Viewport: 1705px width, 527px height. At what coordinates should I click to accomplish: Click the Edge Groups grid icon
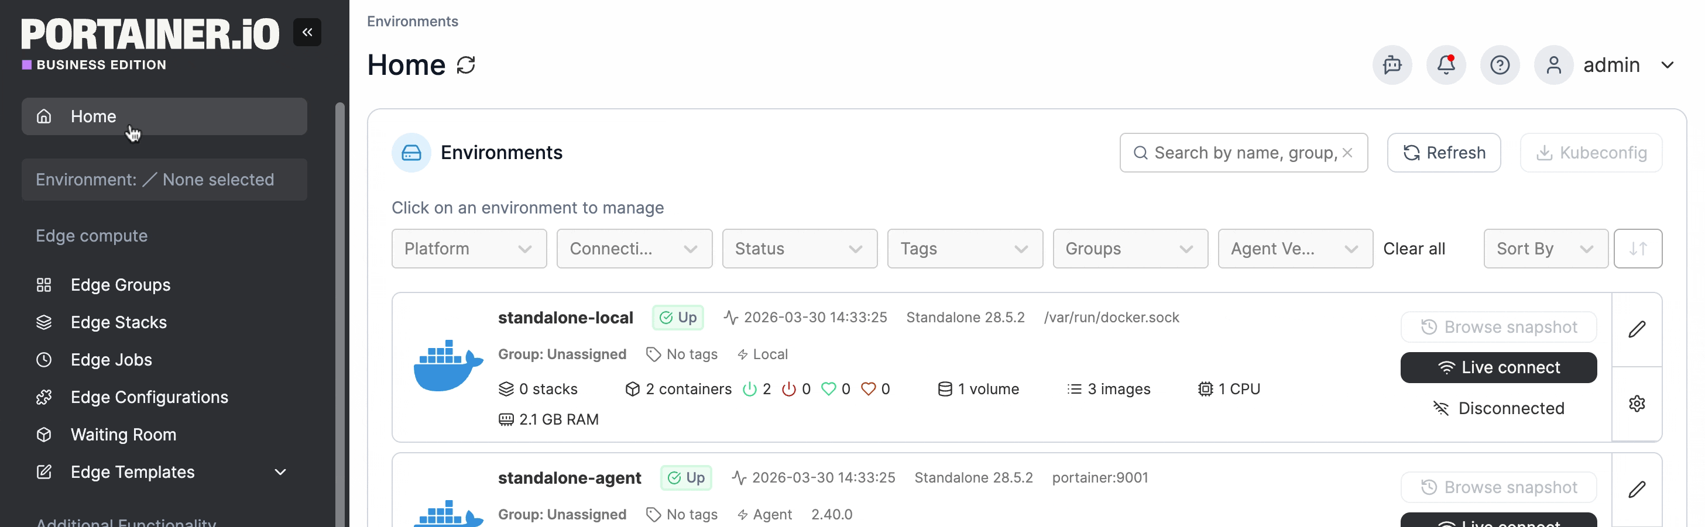coord(44,285)
